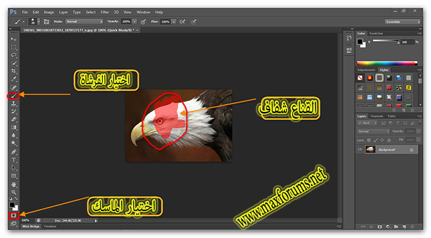Select the Crop tool

[x=13, y=71]
